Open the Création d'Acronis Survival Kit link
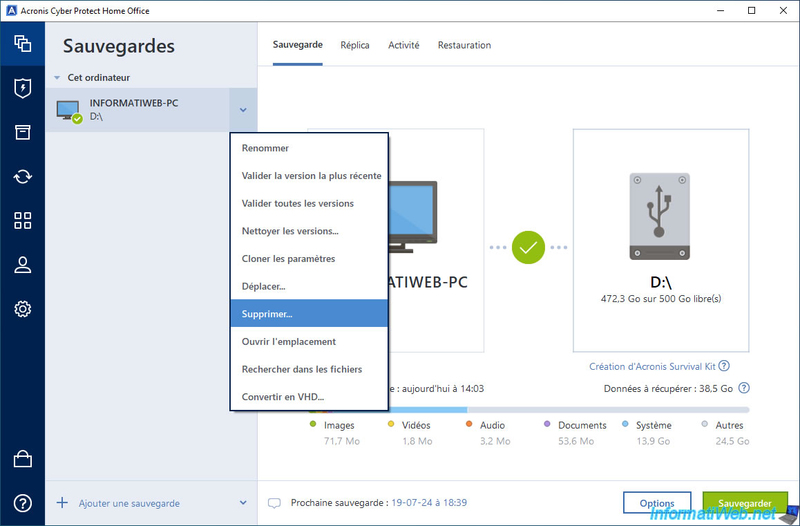The height and width of the screenshot is (526, 800). (x=653, y=366)
